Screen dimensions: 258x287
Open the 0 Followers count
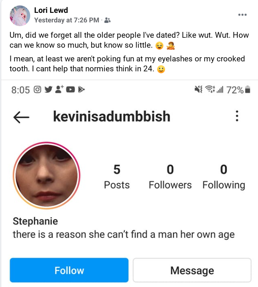tap(170, 177)
